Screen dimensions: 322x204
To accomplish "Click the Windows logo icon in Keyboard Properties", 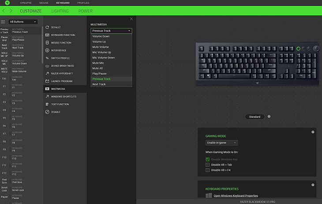I will (x=209, y=195).
